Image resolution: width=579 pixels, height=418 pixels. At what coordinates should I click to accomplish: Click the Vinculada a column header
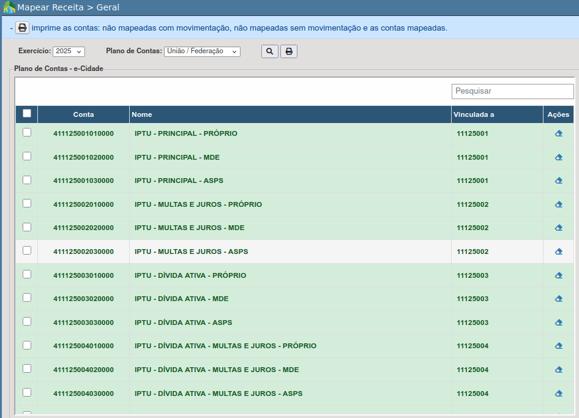tap(473, 114)
